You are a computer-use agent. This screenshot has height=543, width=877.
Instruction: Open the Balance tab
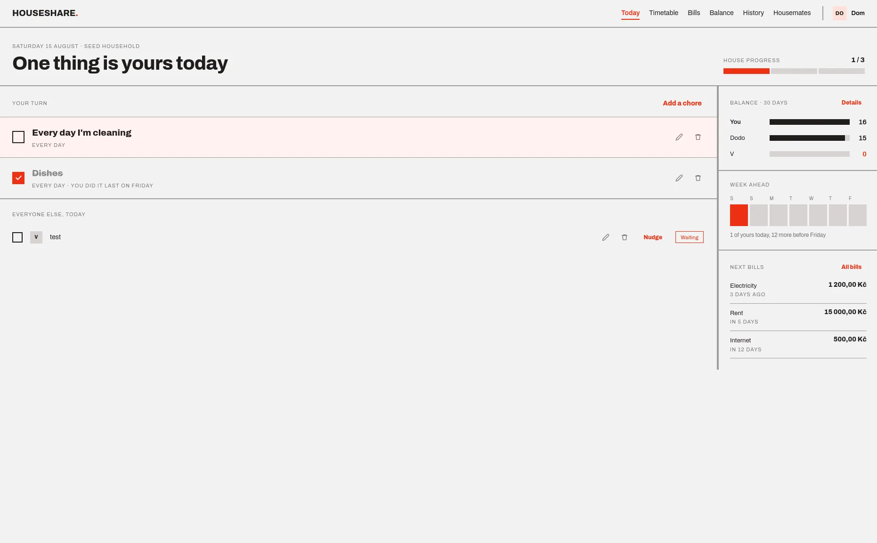point(722,13)
